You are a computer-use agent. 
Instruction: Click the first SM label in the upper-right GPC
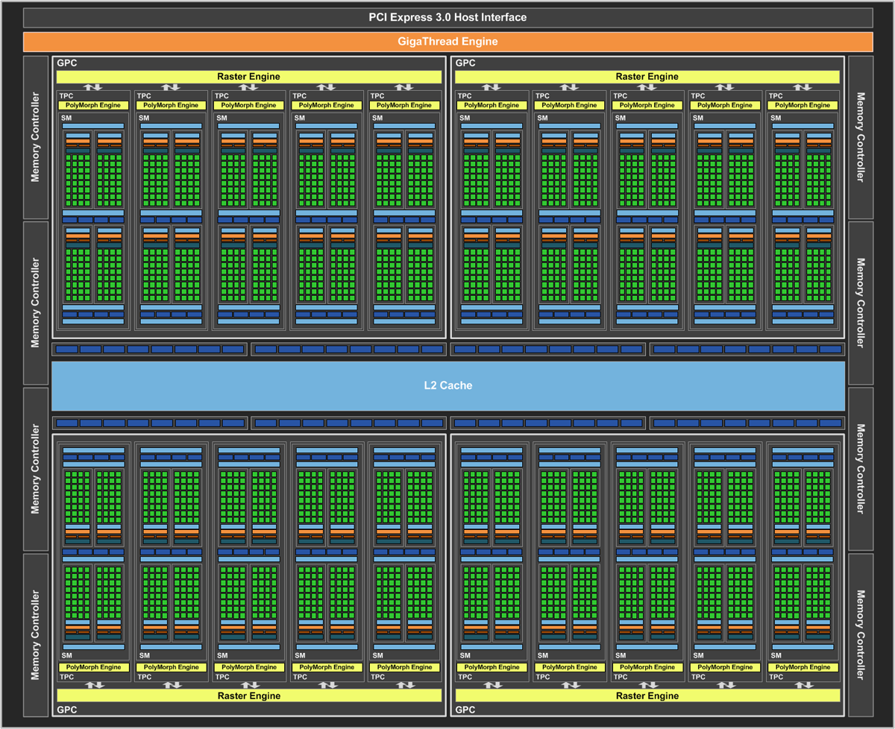tap(465, 118)
